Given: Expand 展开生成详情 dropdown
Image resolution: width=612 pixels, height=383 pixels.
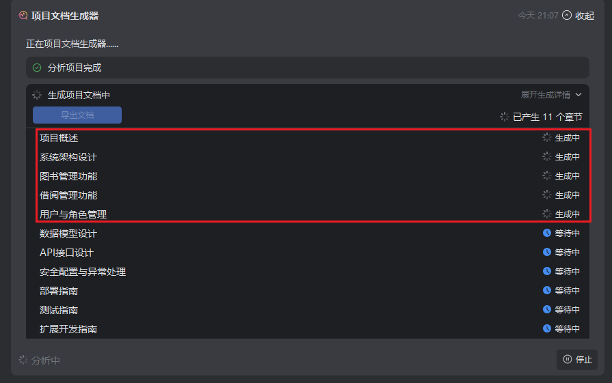Looking at the screenshot, I should tap(551, 95).
